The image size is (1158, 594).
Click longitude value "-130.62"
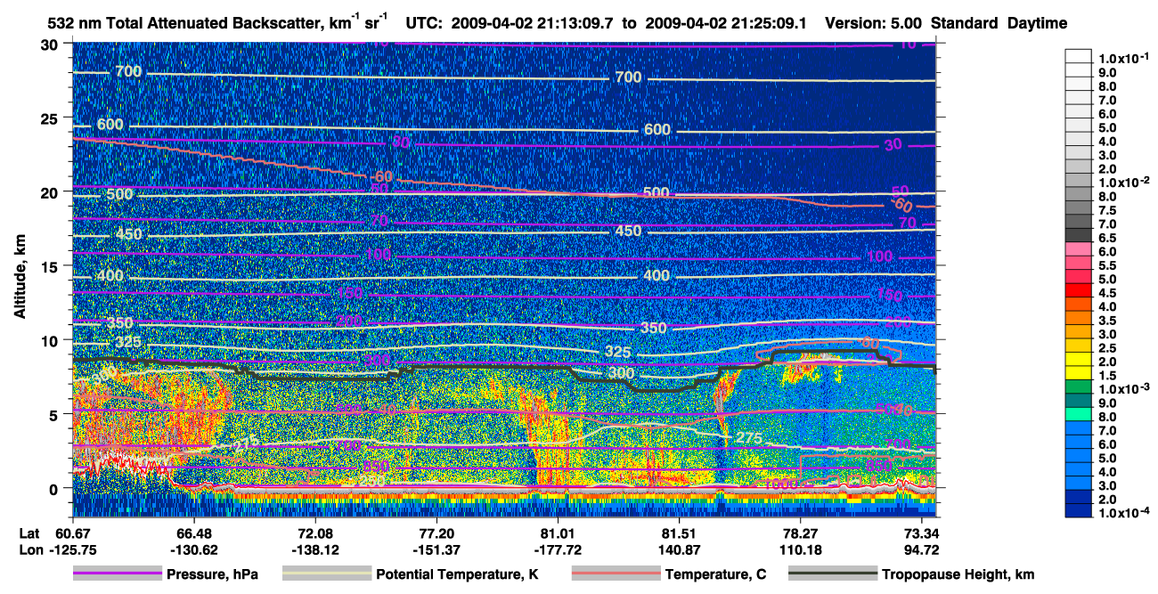194,550
